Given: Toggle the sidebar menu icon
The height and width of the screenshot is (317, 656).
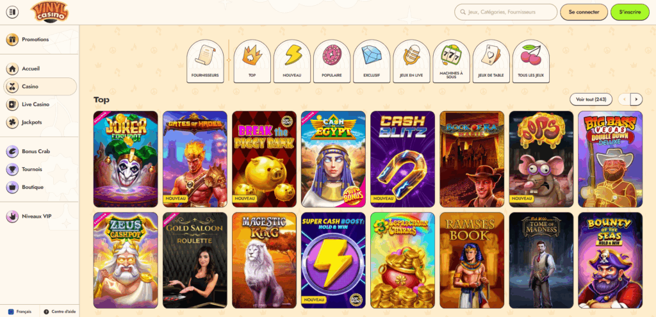Looking at the screenshot, I should [x=13, y=12].
